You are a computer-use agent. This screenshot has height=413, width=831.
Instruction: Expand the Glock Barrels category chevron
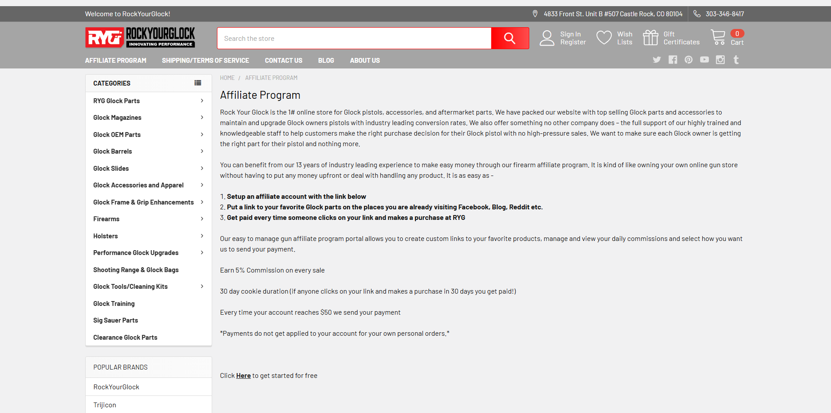pyautogui.click(x=202, y=151)
